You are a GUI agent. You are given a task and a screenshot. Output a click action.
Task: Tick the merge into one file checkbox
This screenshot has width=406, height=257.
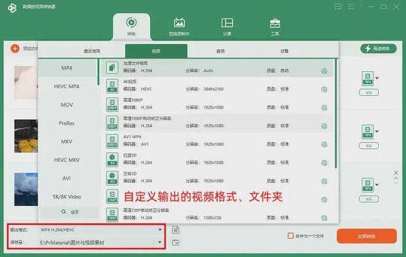click(291, 235)
